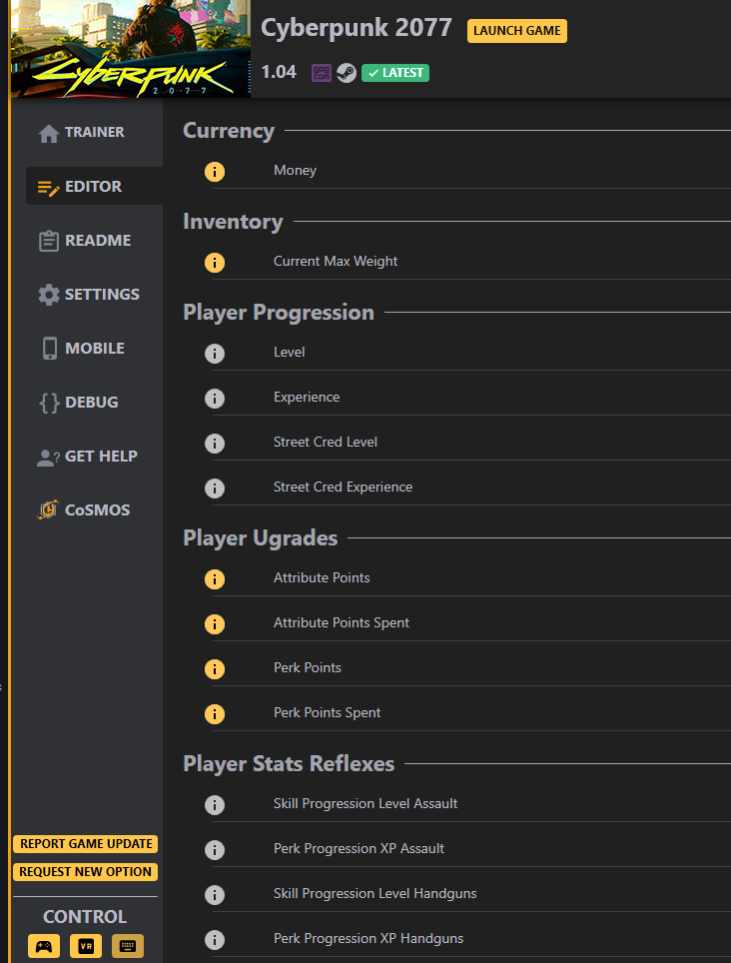The width and height of the screenshot is (731, 963).
Task: Click the Street Cred Experience label
Action: [344, 487]
